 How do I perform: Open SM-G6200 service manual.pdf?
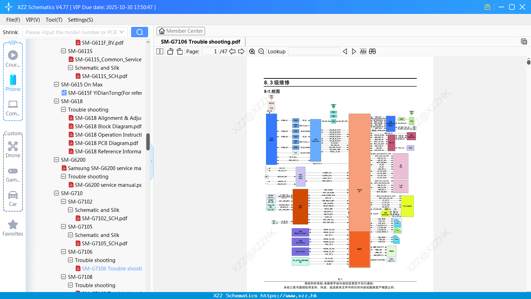pos(105,185)
